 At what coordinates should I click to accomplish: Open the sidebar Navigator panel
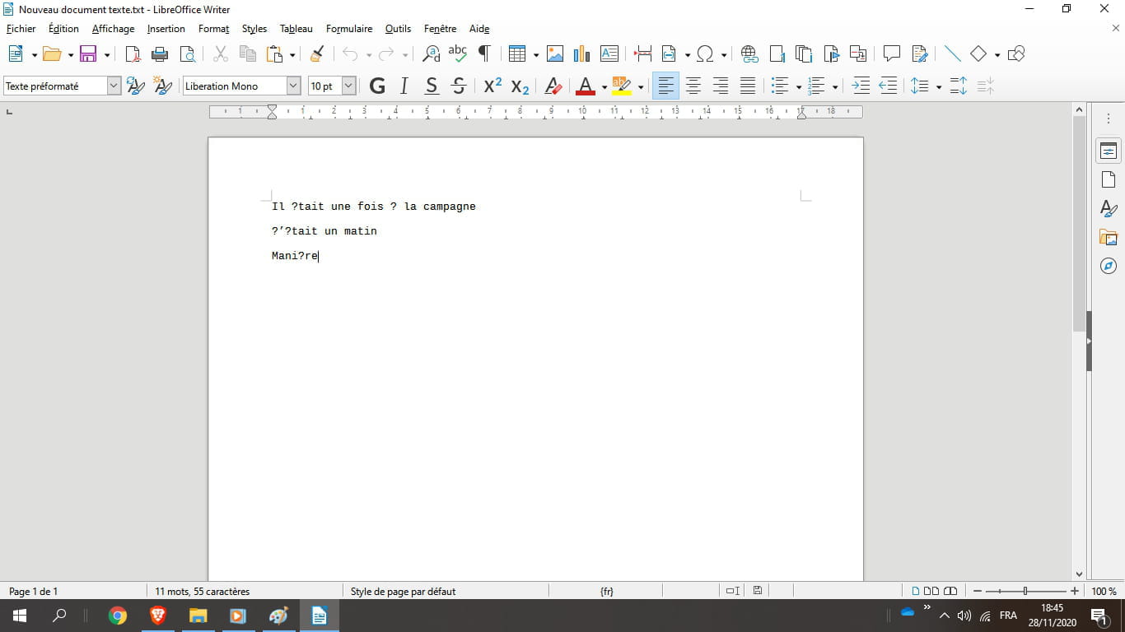click(x=1109, y=266)
